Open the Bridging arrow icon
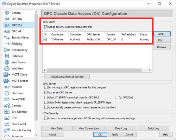The height and width of the screenshot is (140, 176). [7, 44]
